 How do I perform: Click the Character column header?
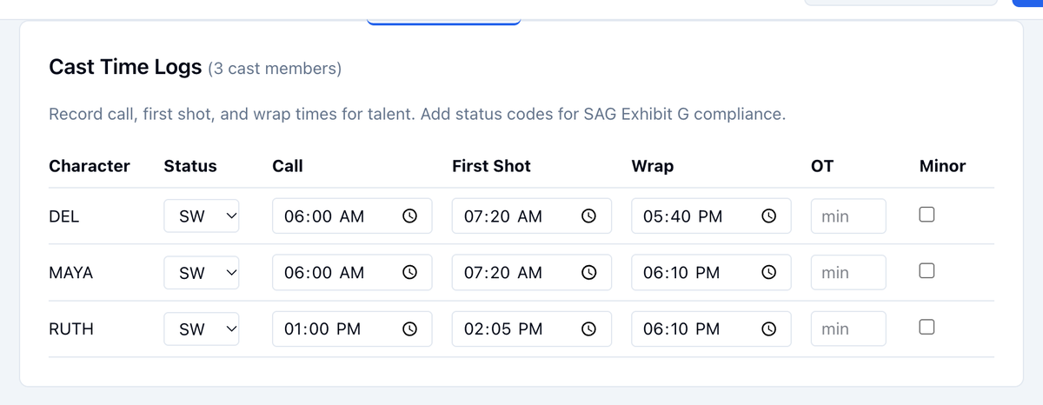point(90,166)
